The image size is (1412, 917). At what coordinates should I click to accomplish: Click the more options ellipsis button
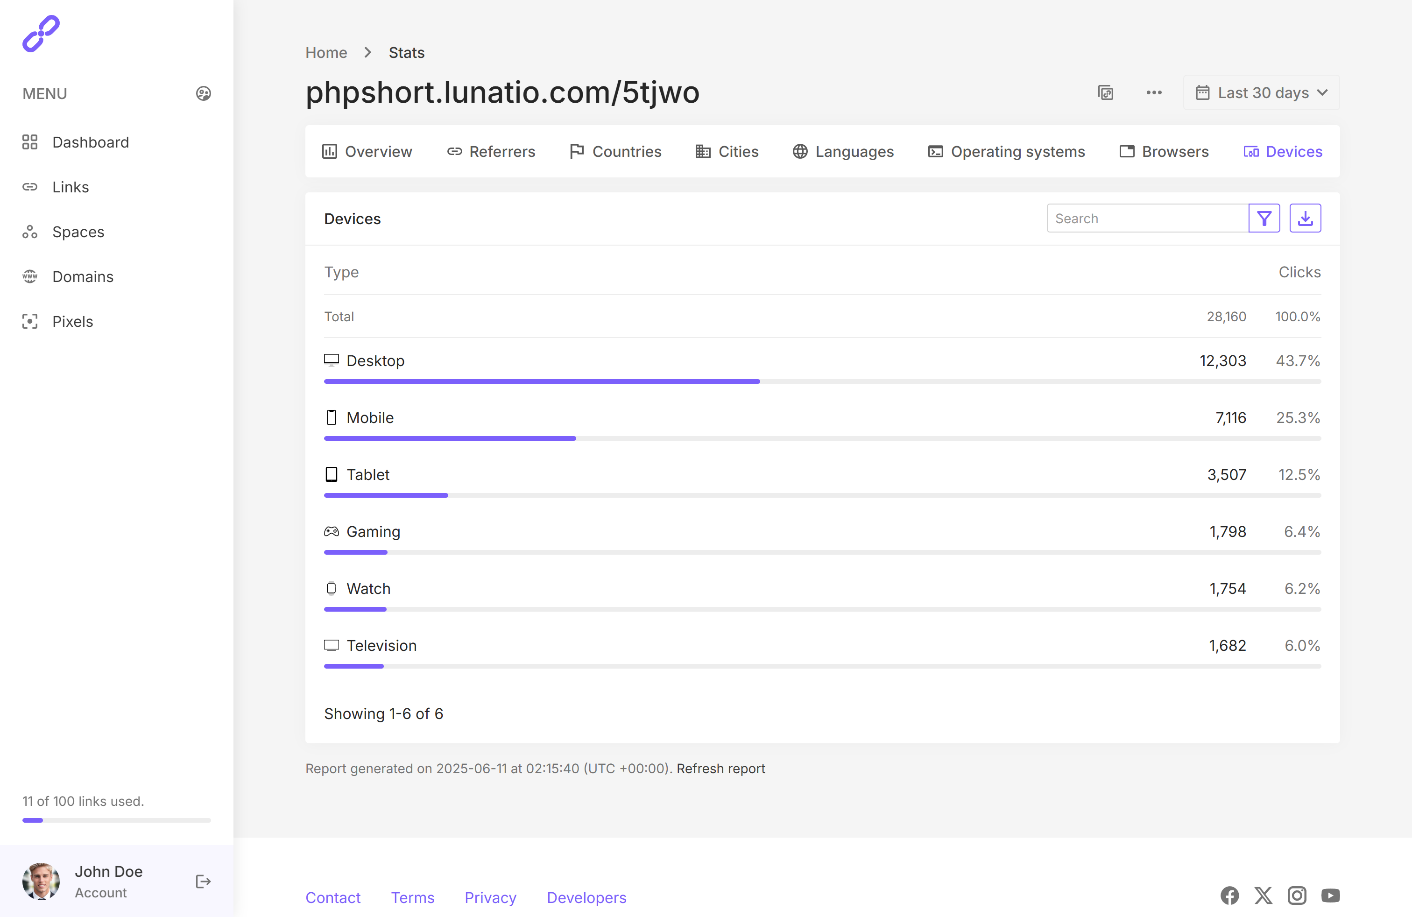pyautogui.click(x=1153, y=92)
